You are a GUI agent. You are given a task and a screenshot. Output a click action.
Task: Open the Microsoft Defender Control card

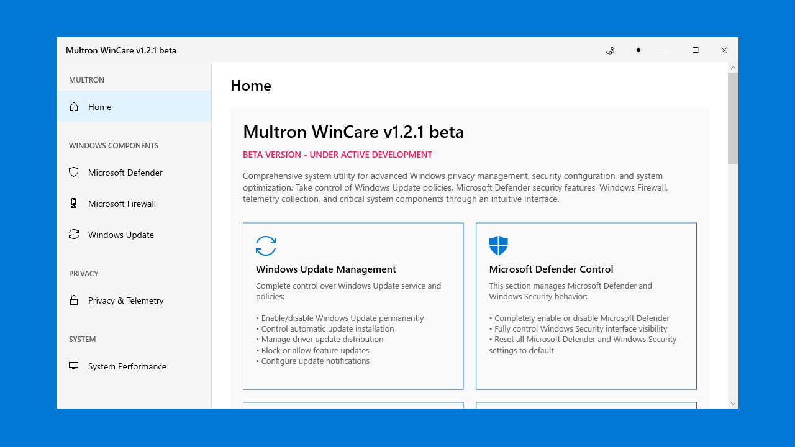(x=586, y=305)
